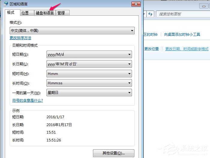
Task: Open the 符号的含意是什么? help link
Action: [28, 101]
